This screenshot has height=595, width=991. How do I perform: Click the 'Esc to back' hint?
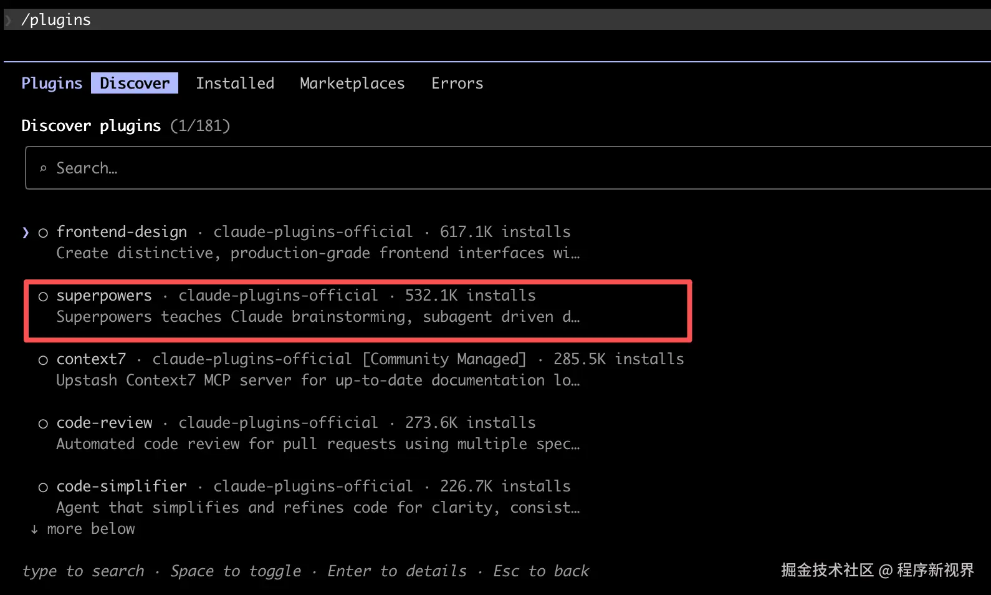pyautogui.click(x=541, y=571)
